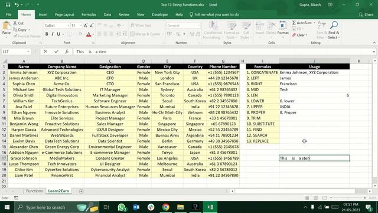Click the Formulas header cell

[262, 67]
